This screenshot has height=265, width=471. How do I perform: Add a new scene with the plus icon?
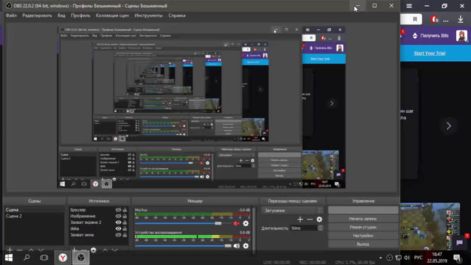coord(9,250)
